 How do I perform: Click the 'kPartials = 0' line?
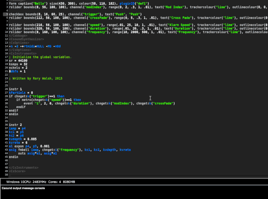point(21,93)
